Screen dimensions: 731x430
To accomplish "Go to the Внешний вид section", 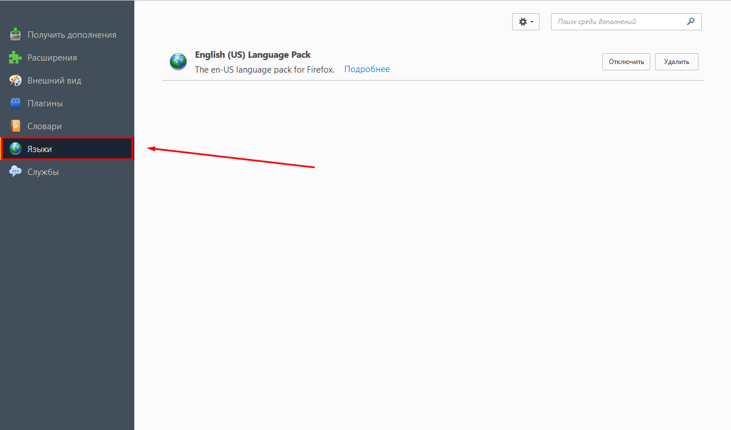I will 67,80.
